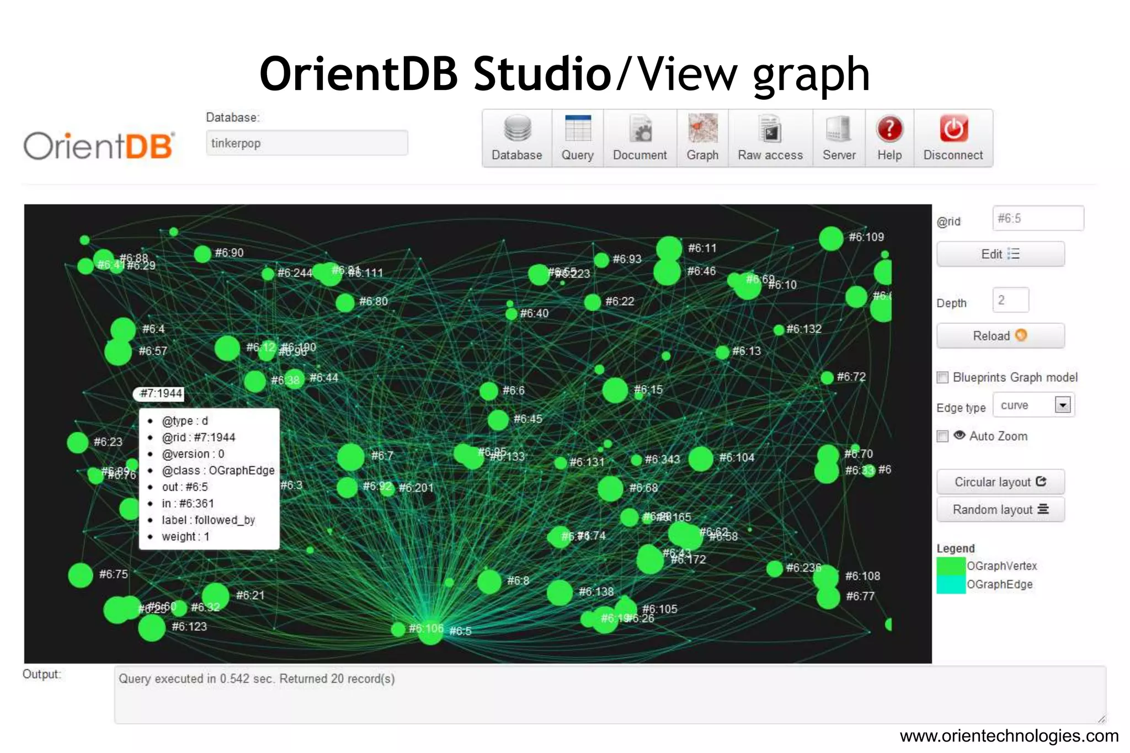The height and width of the screenshot is (753, 1130).
Task: Select graph vertex #6:13
Action: pos(722,353)
